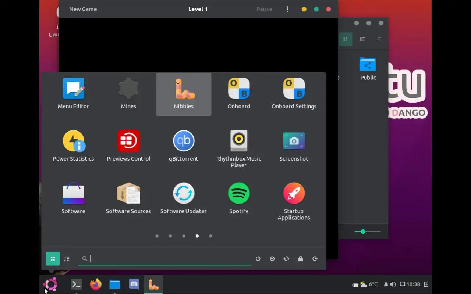Open Discord from the panel
The height and width of the screenshot is (294, 471).
click(x=134, y=284)
